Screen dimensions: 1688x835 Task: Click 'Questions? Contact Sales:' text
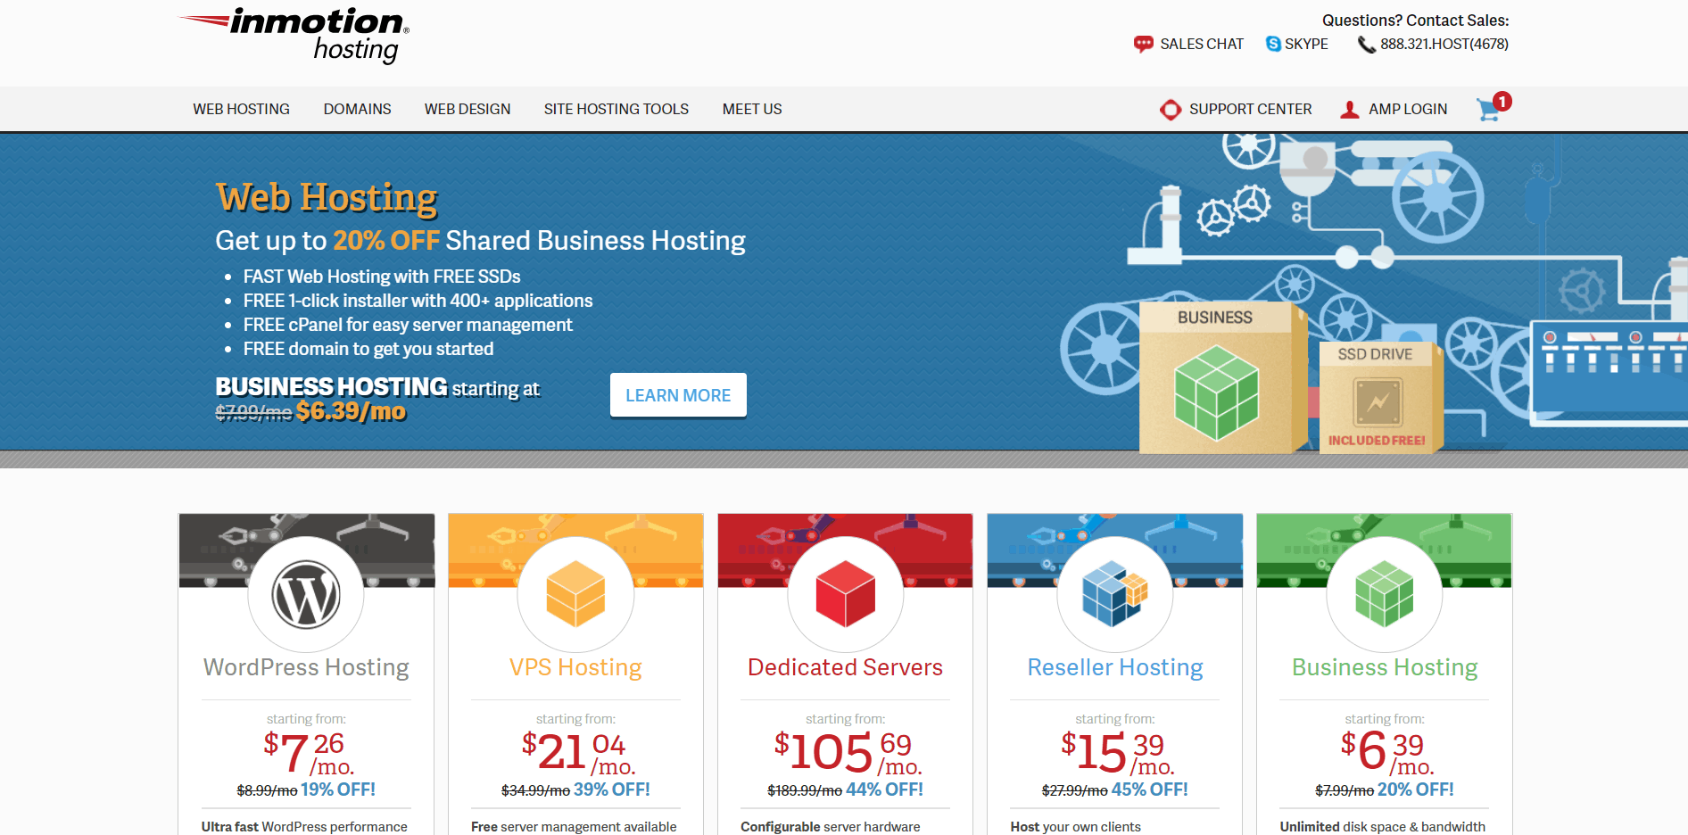[x=1415, y=21]
